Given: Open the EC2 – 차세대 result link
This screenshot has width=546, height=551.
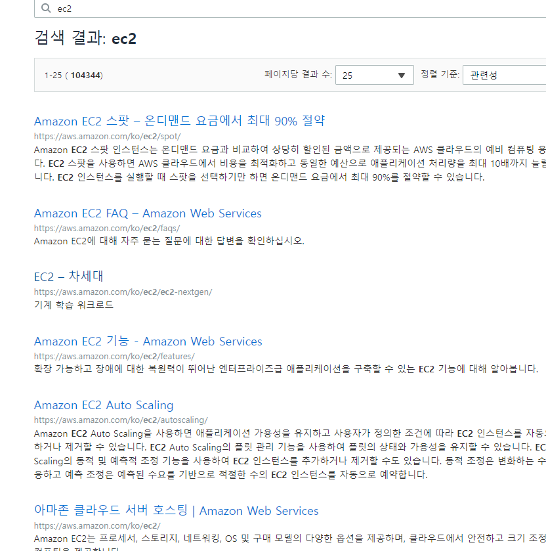Looking at the screenshot, I should (69, 276).
